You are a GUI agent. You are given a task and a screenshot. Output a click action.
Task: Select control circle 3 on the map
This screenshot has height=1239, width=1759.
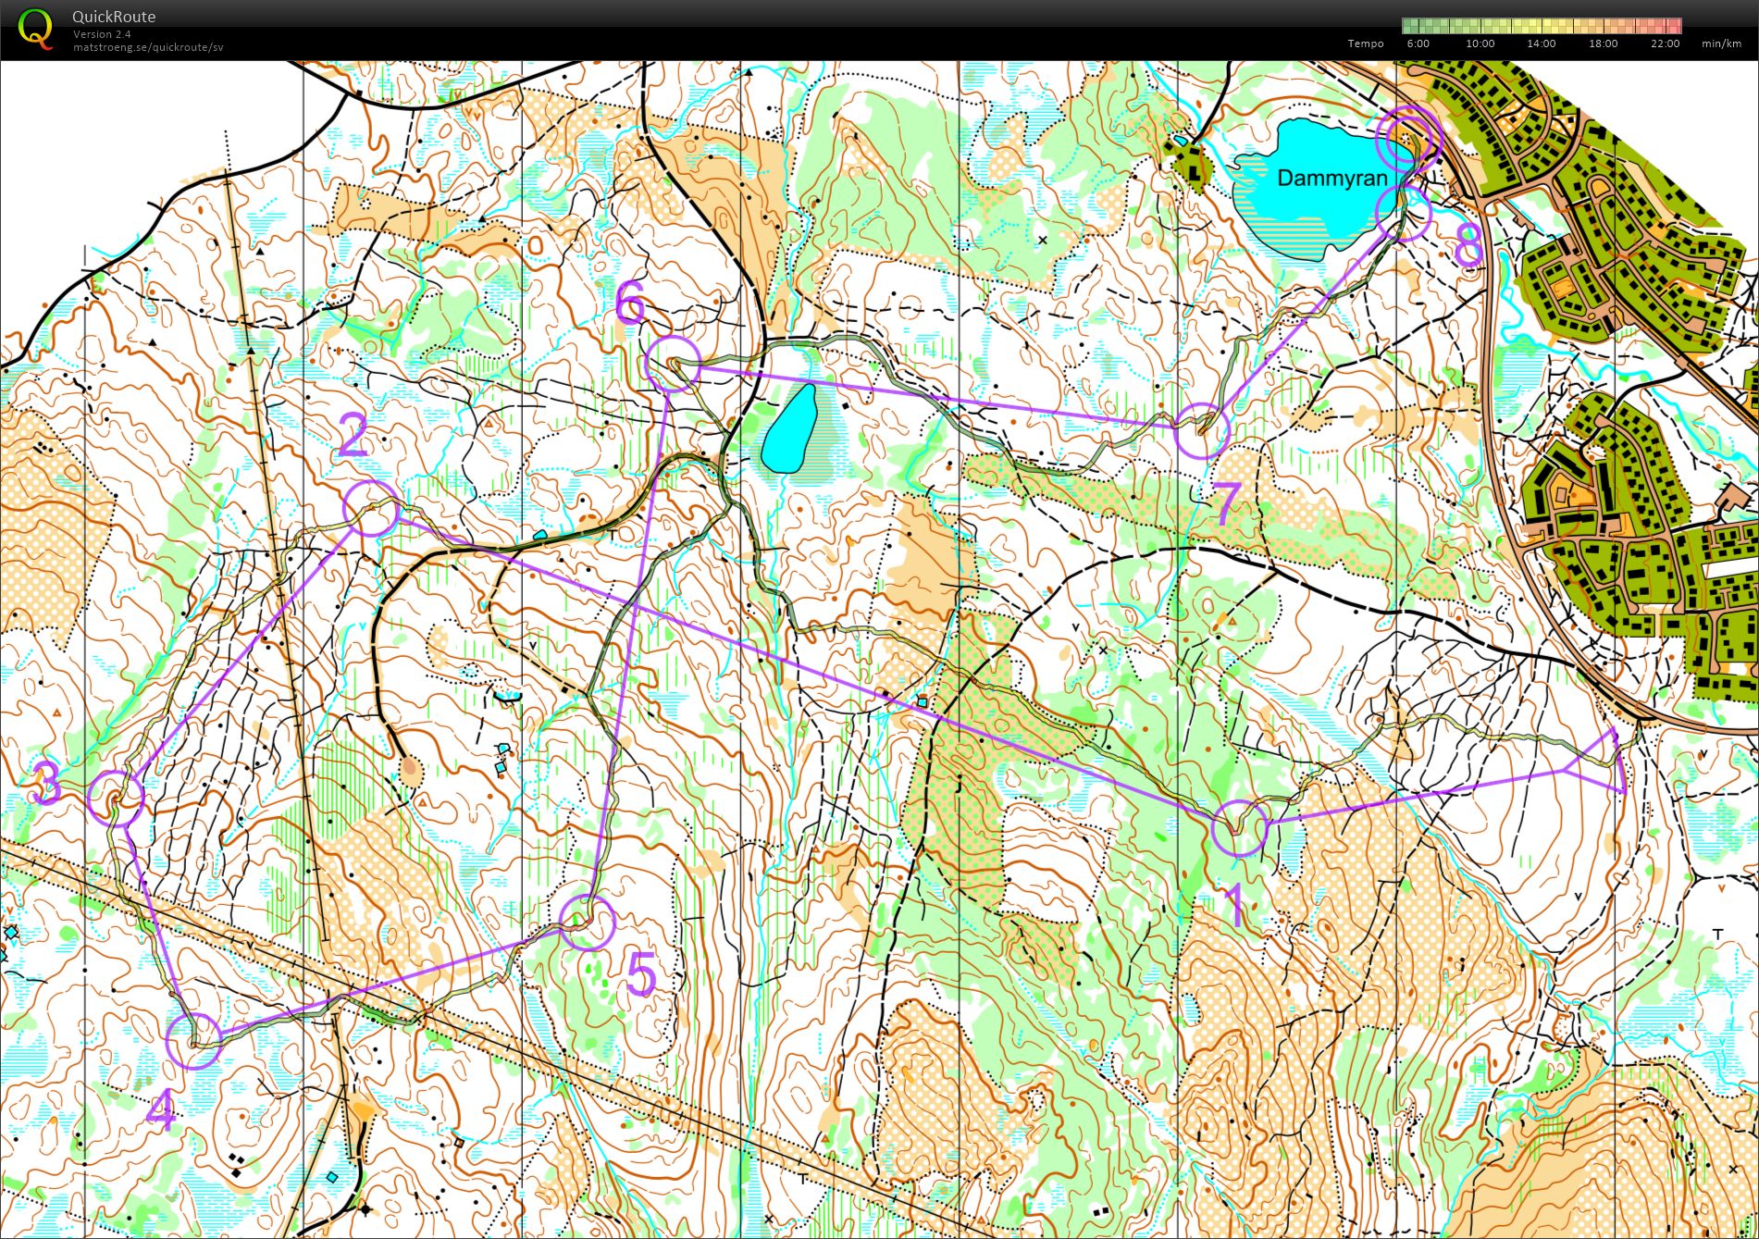(x=116, y=798)
